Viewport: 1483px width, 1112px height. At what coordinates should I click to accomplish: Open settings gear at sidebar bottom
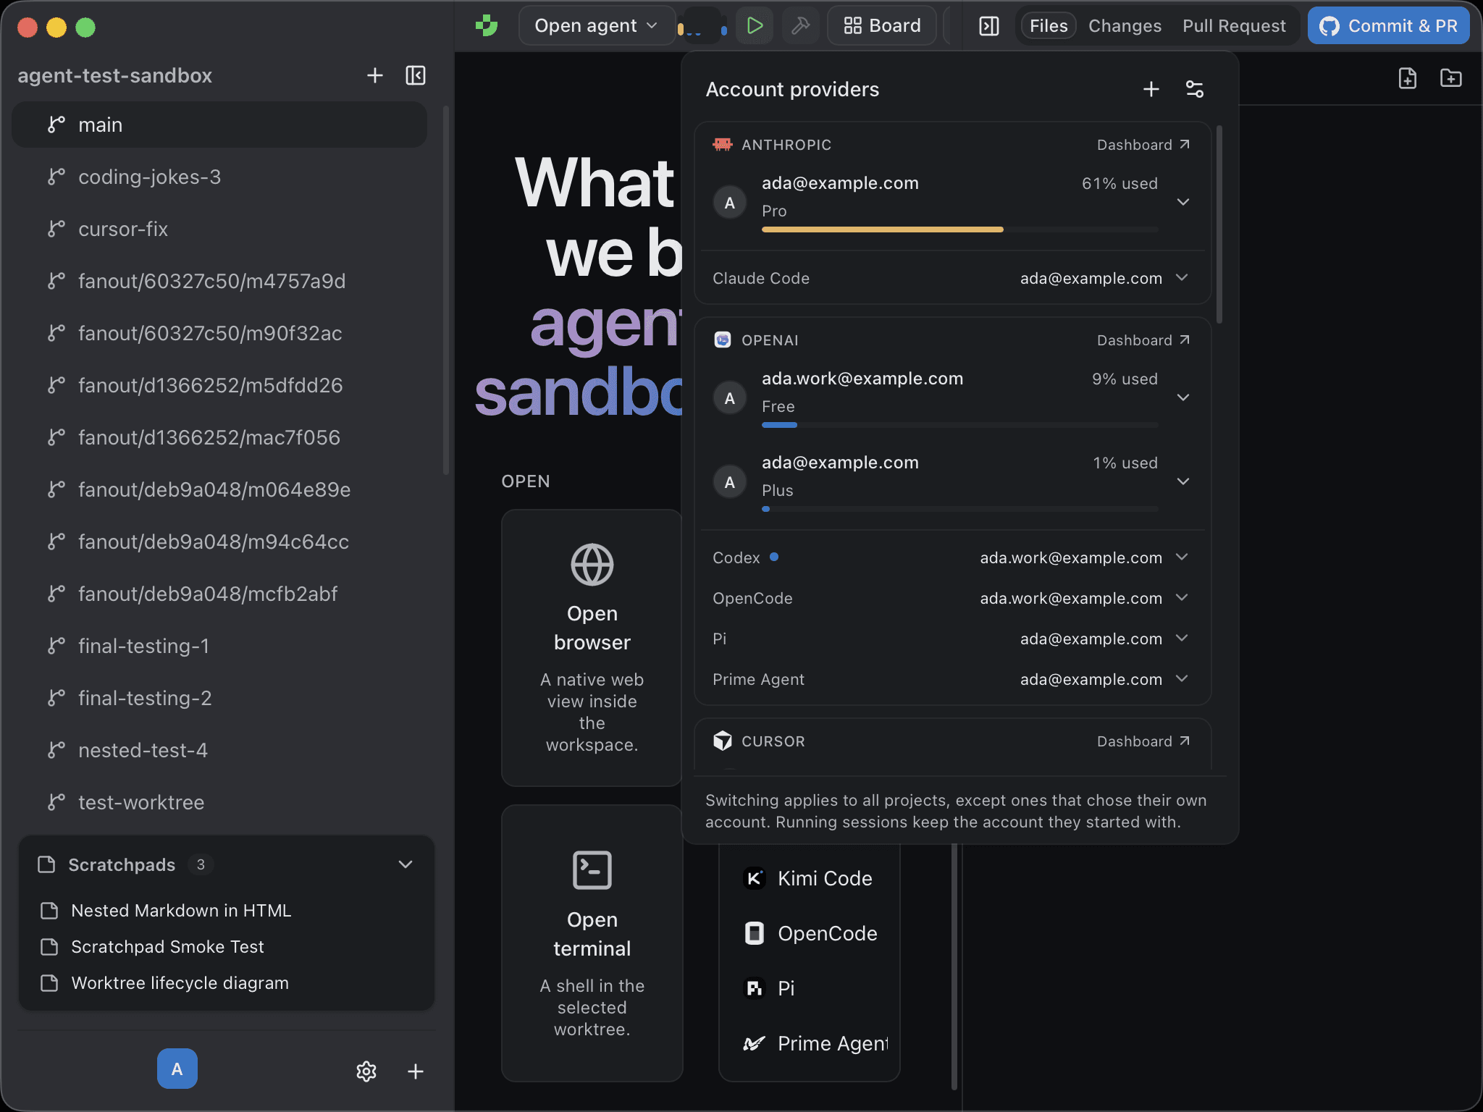coord(366,1071)
